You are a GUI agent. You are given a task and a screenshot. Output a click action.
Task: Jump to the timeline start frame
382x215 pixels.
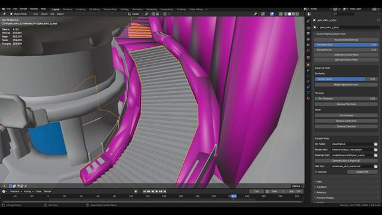[x=144, y=192]
